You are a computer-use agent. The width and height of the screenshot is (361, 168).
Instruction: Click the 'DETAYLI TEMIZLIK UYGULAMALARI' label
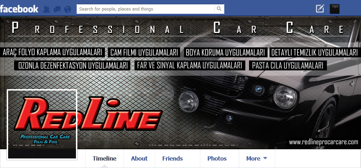(x=314, y=53)
